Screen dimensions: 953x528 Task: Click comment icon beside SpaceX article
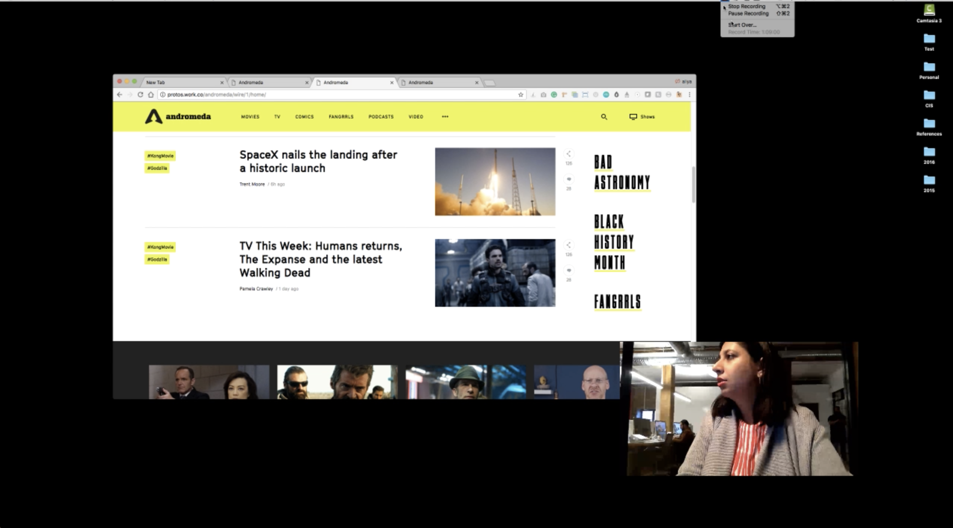[568, 179]
